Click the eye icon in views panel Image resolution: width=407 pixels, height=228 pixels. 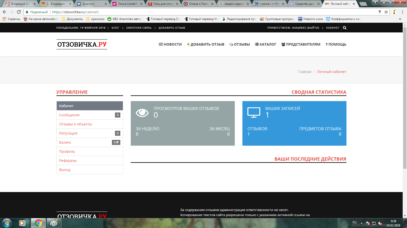(142, 113)
